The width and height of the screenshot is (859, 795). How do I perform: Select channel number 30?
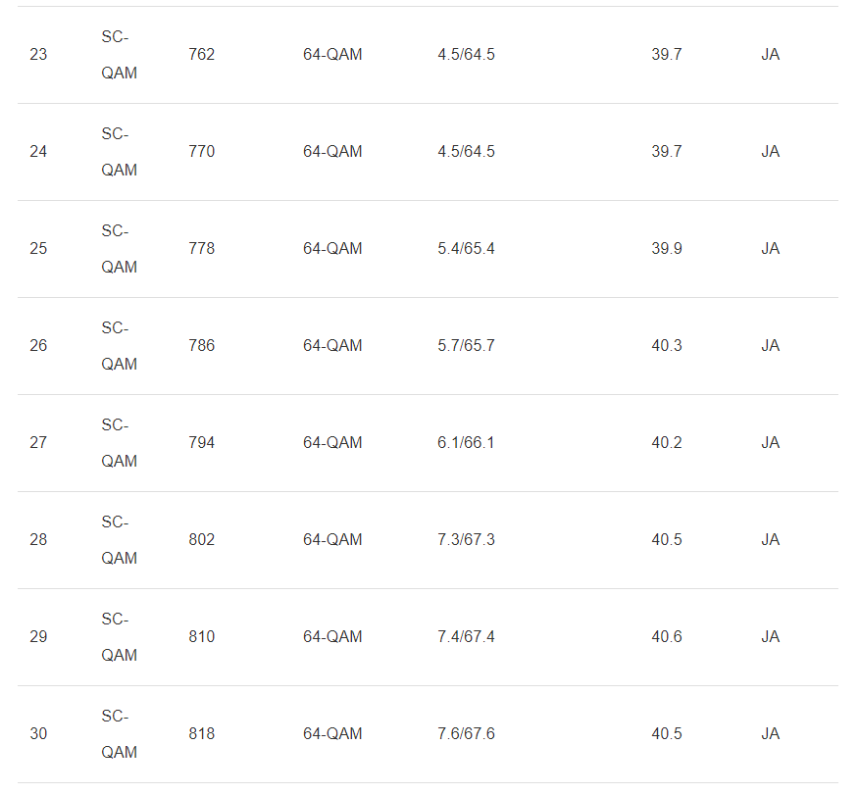(38, 734)
